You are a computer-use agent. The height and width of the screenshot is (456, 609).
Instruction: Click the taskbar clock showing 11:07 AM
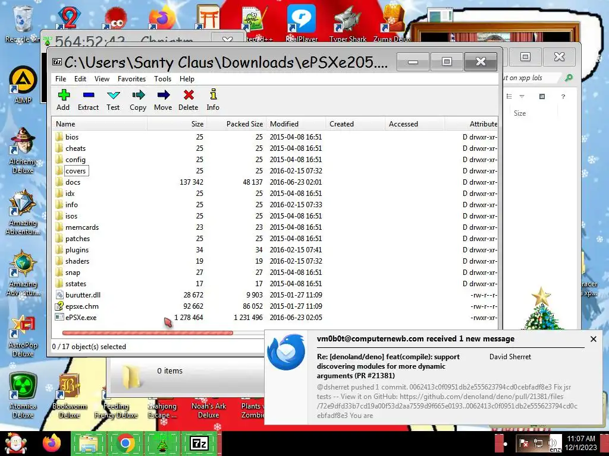(580, 443)
